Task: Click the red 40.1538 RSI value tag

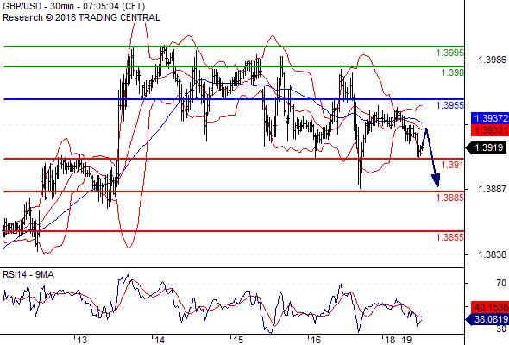Action: click(490, 307)
